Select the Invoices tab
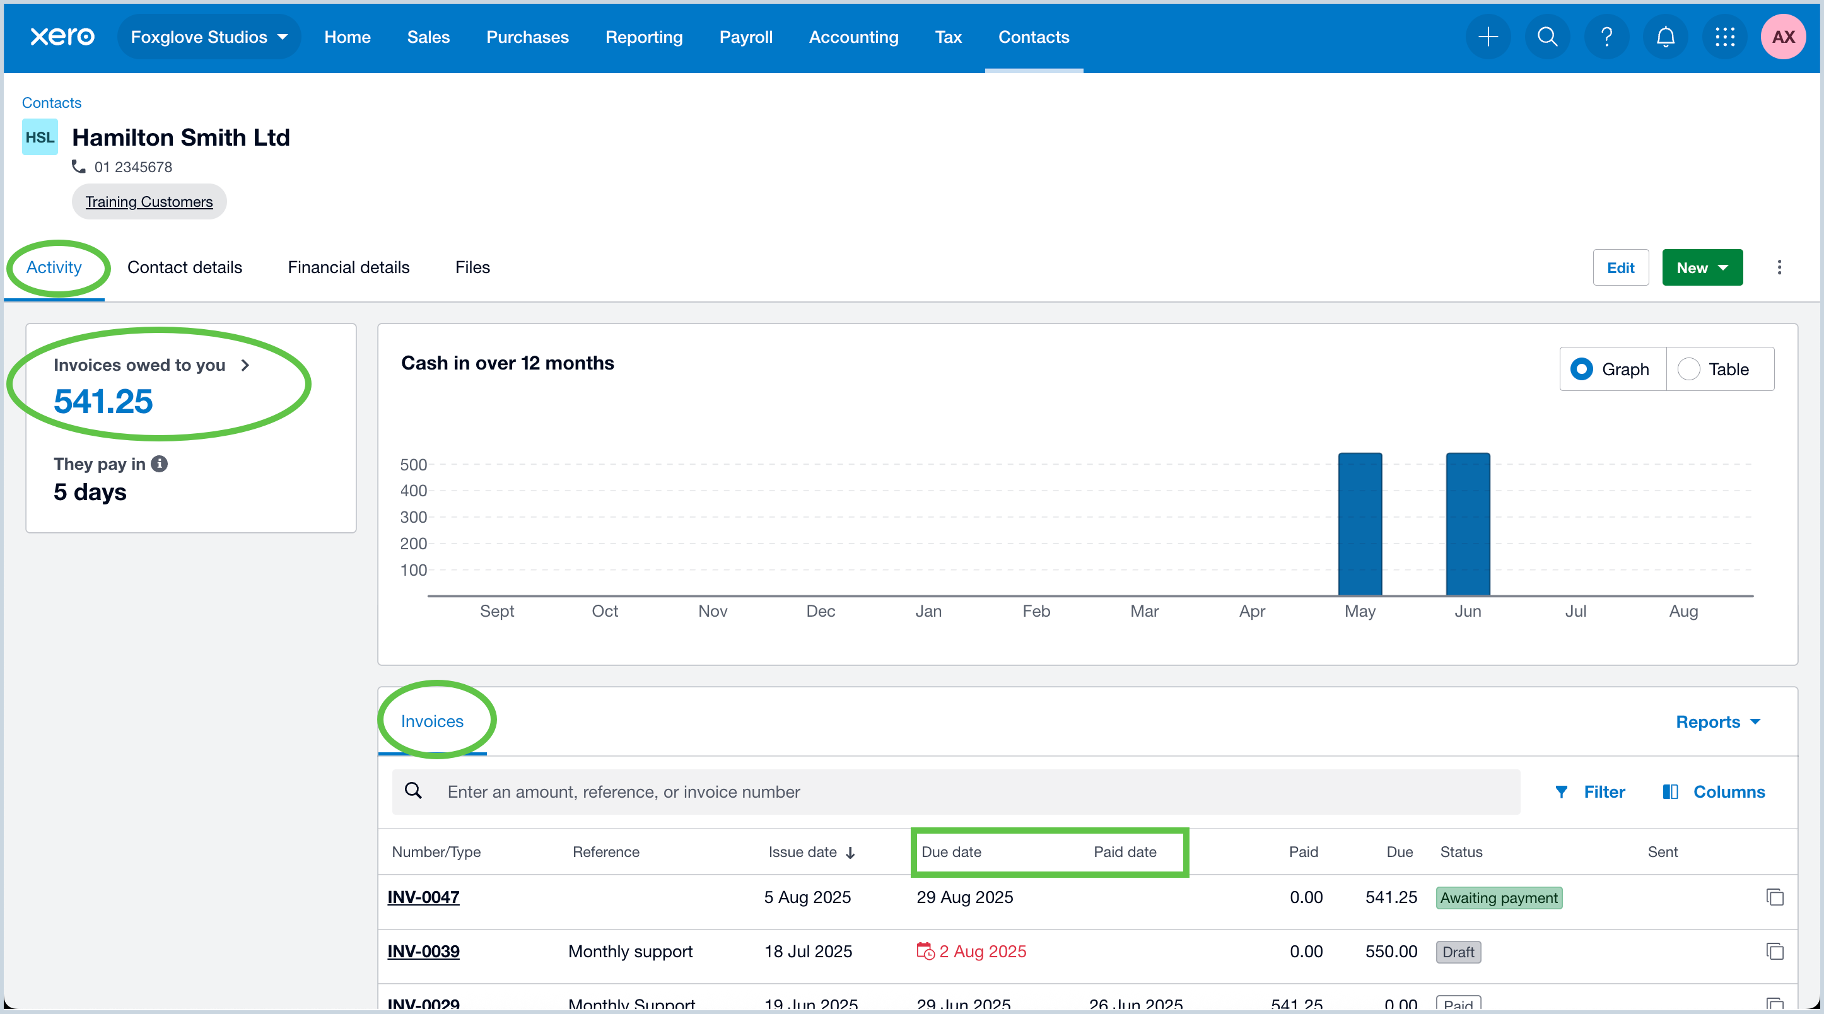 pos(432,721)
